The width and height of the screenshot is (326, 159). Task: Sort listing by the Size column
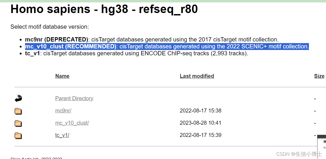(319, 76)
